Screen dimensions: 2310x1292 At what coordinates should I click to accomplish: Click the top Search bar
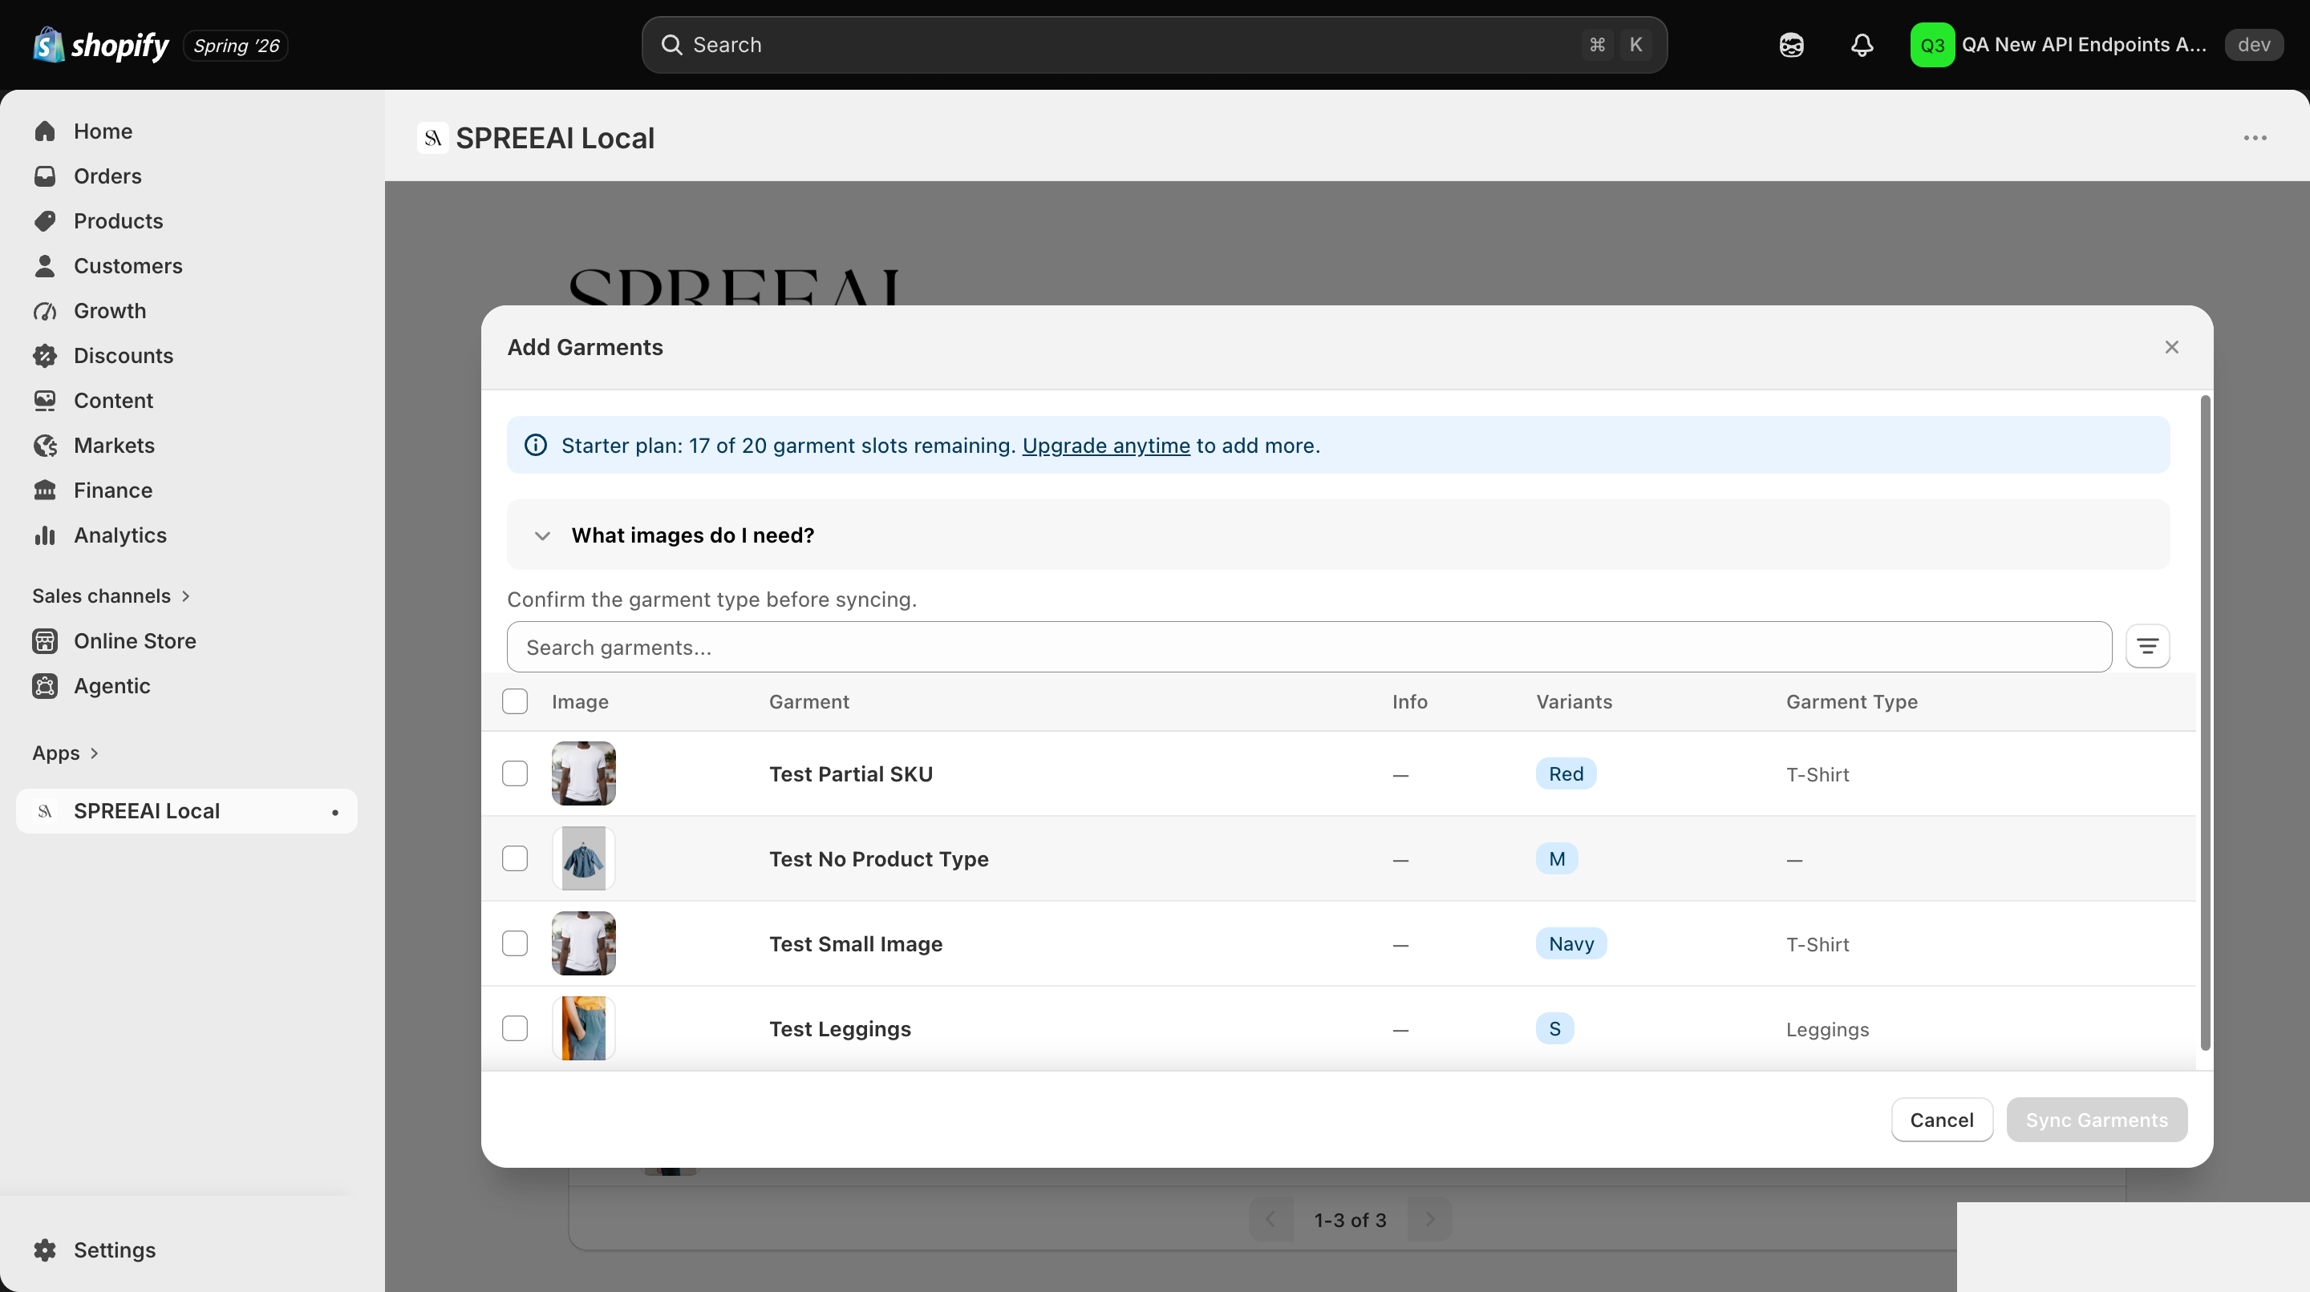click(x=1154, y=45)
